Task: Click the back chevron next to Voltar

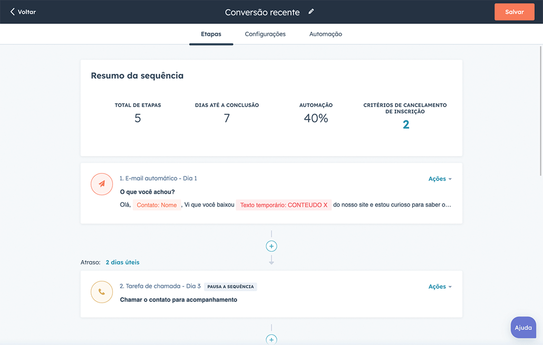Action: point(13,11)
